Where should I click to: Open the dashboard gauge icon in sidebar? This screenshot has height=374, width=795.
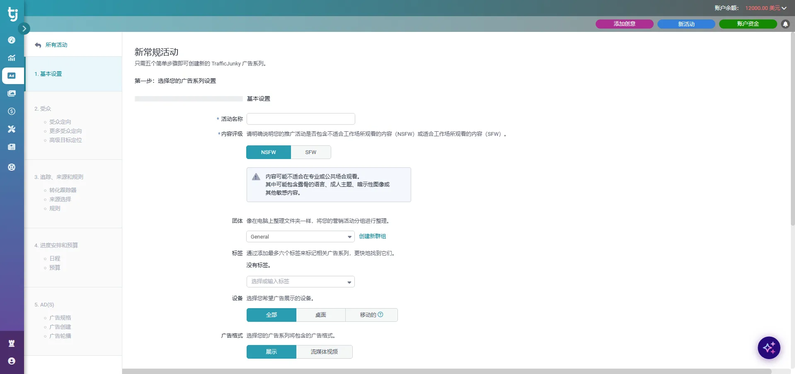(x=12, y=40)
